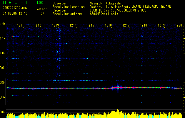Click the 1212 time axis marker
Viewport: 185px width, 118px height.
(x=38, y=25)
